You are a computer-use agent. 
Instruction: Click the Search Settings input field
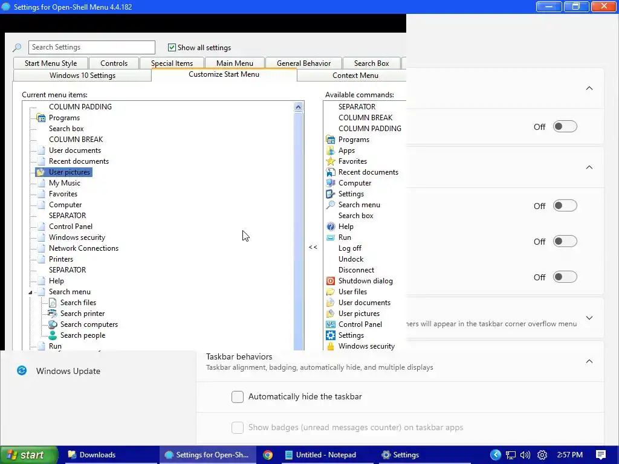point(92,47)
